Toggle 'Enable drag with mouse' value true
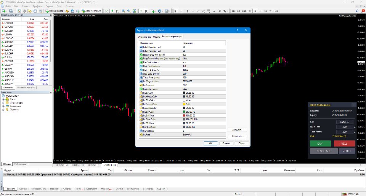The height and width of the screenshot is (196, 366). click(185, 55)
